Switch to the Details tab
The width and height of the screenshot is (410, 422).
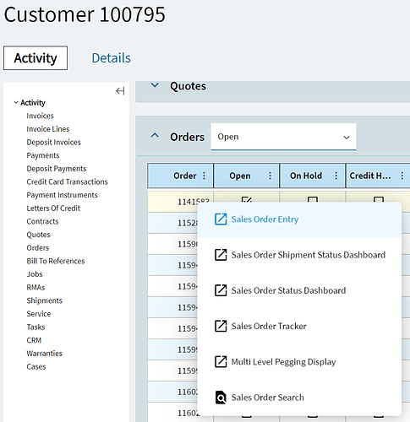(112, 58)
